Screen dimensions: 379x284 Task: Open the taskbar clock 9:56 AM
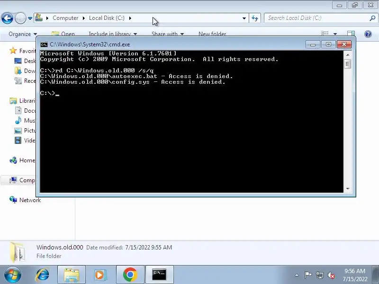click(x=355, y=275)
